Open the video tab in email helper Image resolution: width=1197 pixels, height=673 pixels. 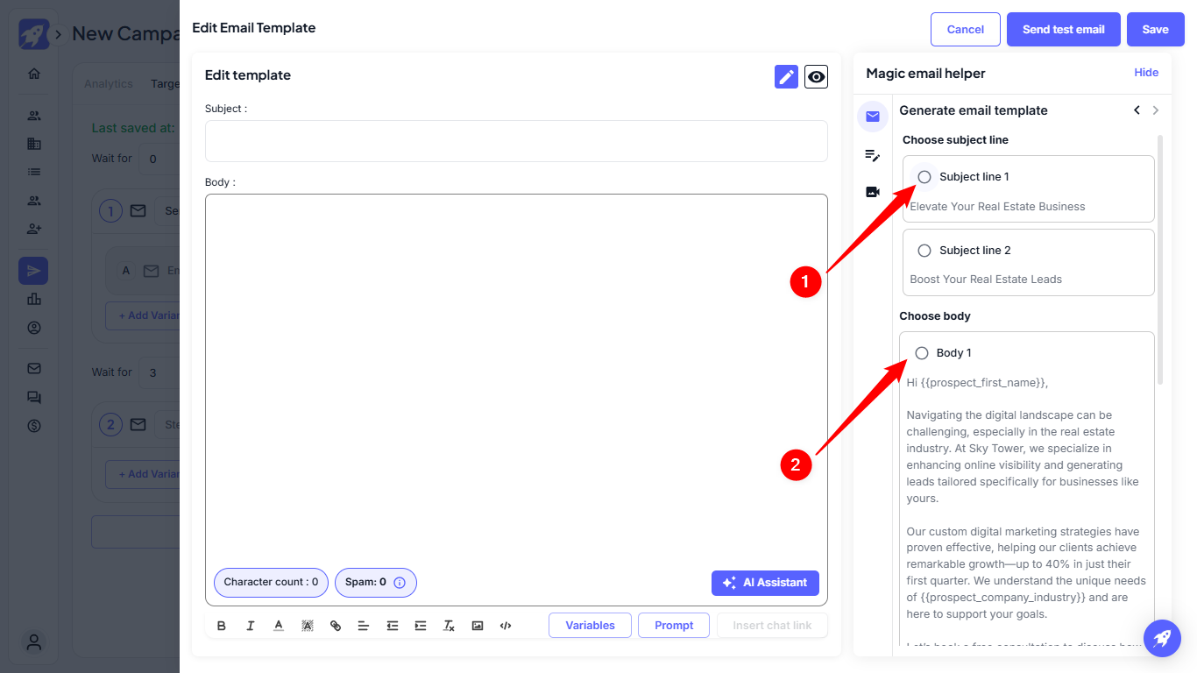pos(873,192)
